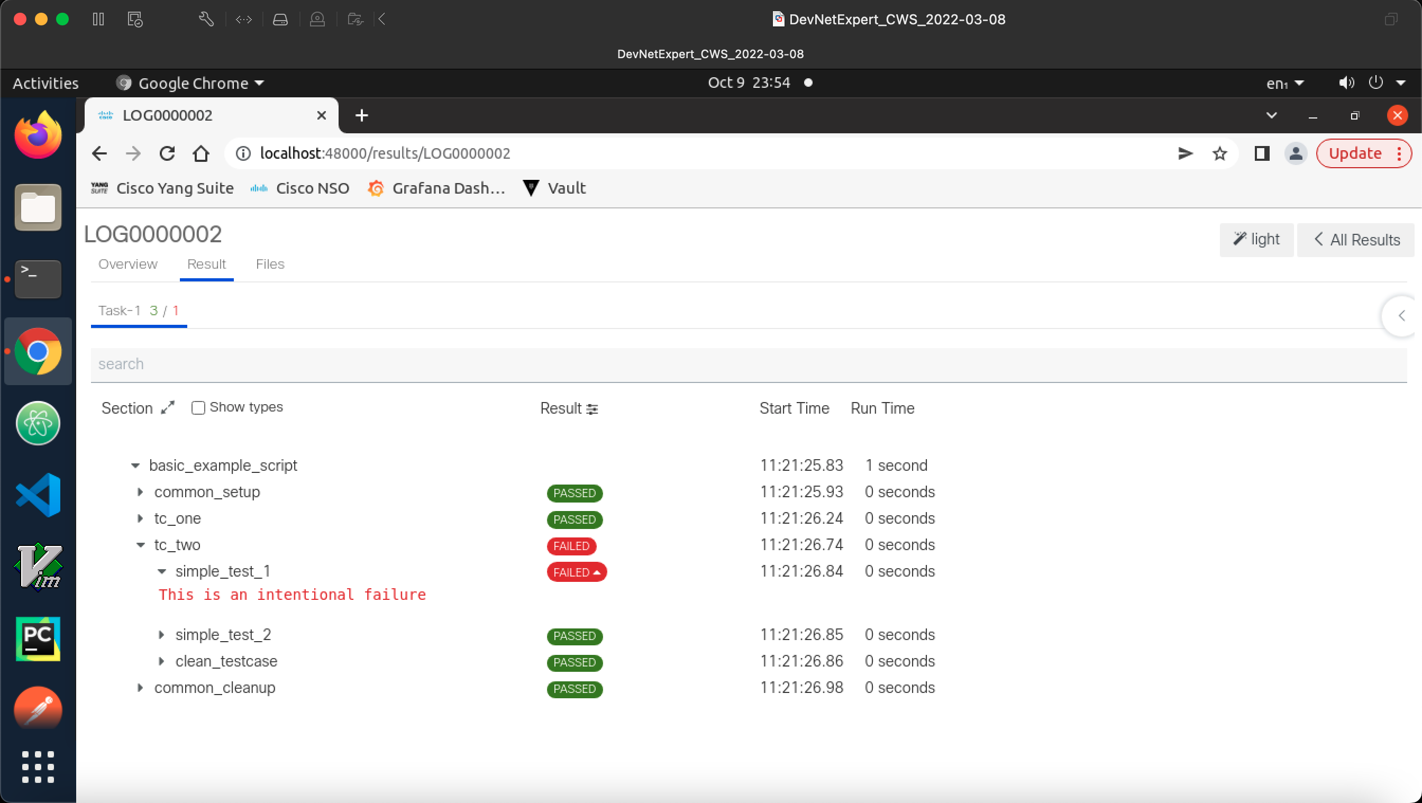Enable the Show types checkbox
Image resolution: width=1422 pixels, height=803 pixels.
198,407
